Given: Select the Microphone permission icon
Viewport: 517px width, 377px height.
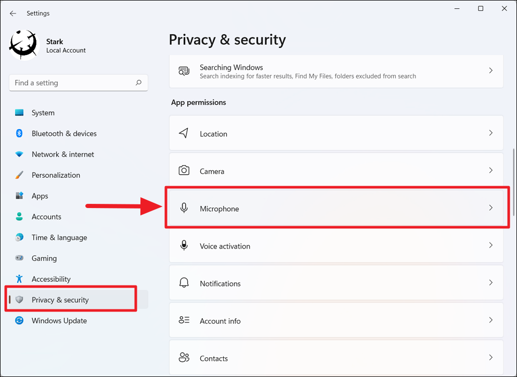Looking at the screenshot, I should click(184, 208).
